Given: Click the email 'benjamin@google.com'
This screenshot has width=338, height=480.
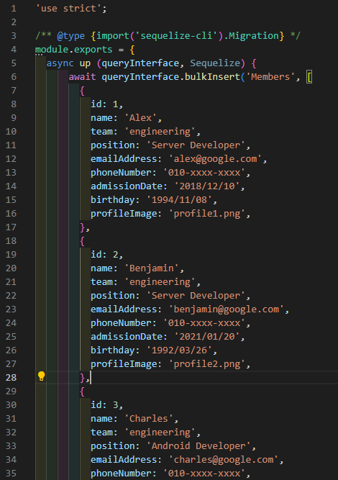Looking at the screenshot, I should click(x=227, y=309).
